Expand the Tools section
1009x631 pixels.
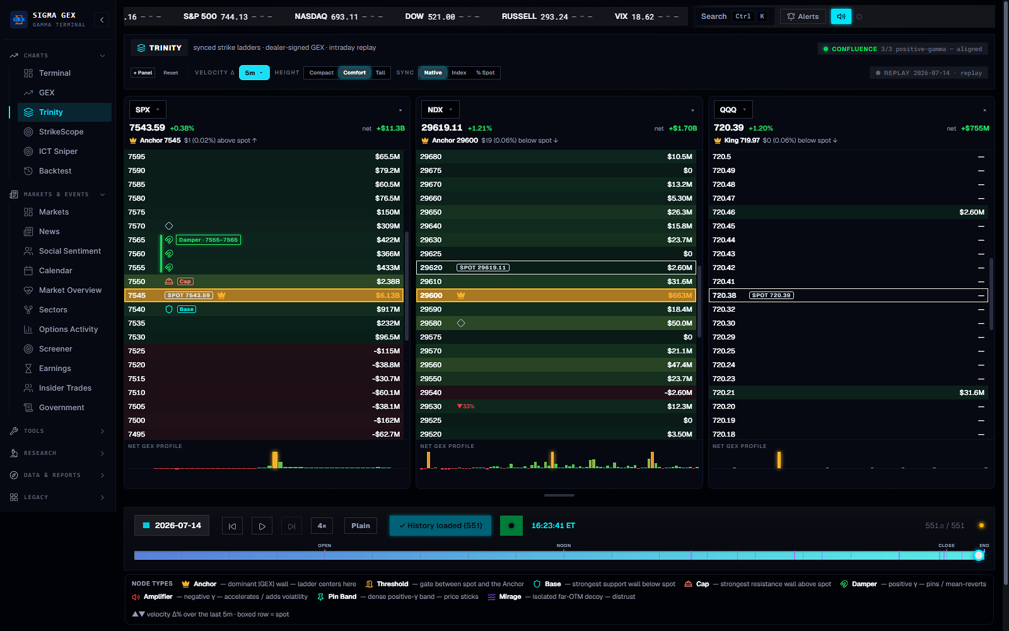coord(57,431)
